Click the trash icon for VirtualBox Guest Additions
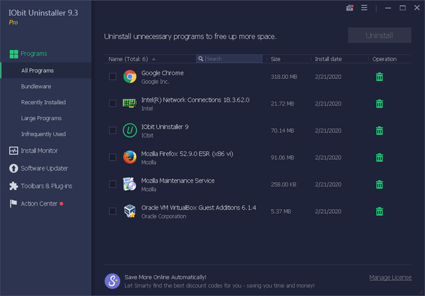Image resolution: width=425 pixels, height=296 pixels. click(379, 211)
